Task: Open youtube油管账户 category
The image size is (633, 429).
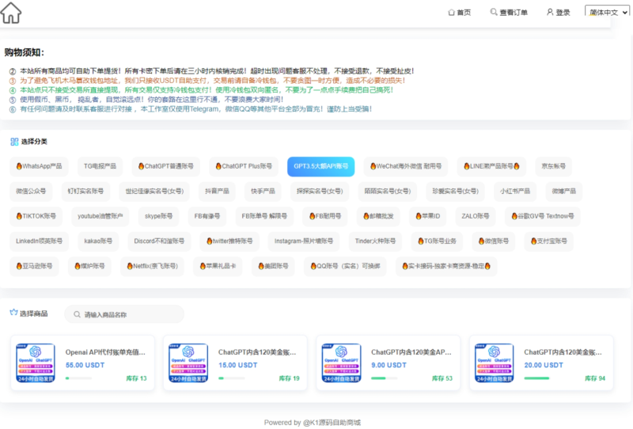Action: tap(100, 217)
